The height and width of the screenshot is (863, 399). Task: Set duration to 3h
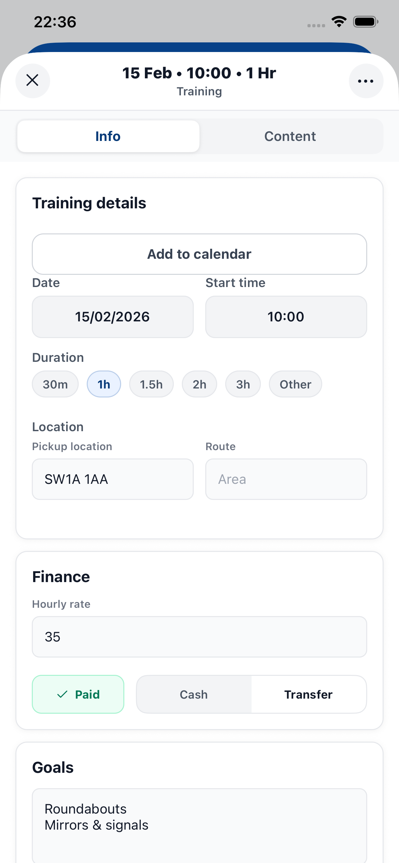(243, 384)
